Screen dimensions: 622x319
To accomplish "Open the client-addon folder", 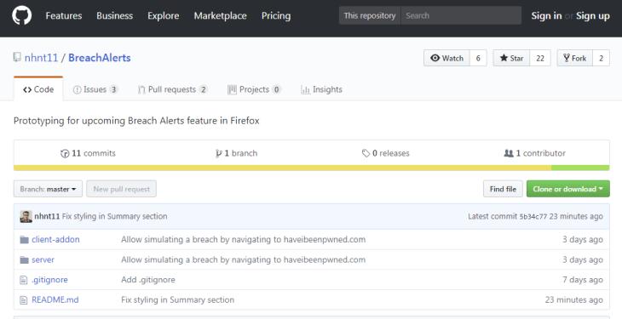I will click(x=55, y=239).
